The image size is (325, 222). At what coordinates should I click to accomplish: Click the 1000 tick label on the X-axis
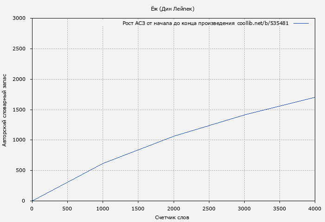tap(103, 209)
